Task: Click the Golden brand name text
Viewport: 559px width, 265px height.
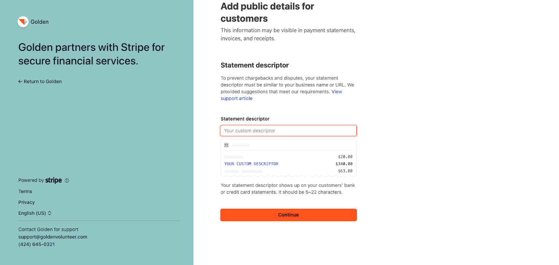Action: click(x=39, y=22)
